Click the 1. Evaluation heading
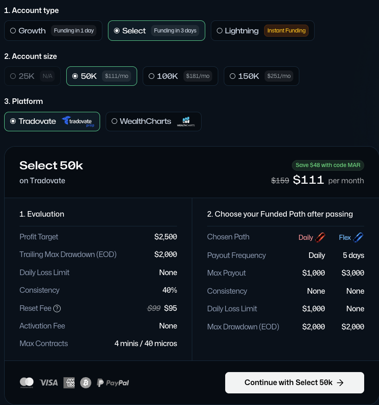 pos(42,214)
